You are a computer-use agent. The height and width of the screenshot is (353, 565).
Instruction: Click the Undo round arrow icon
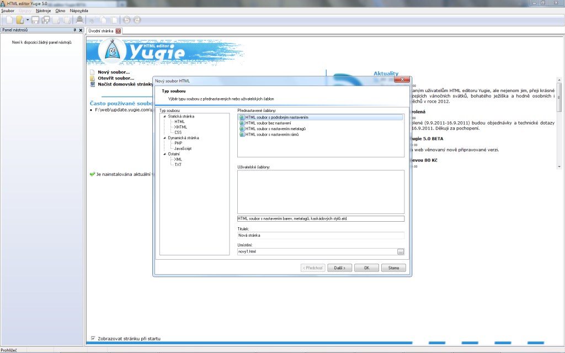[126, 20]
